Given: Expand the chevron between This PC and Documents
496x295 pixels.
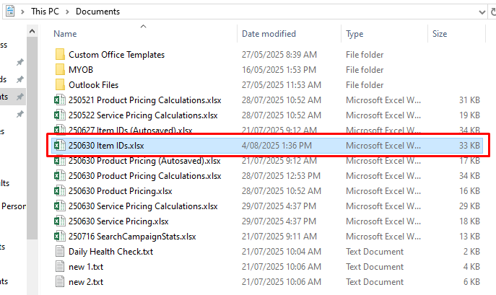Looking at the screenshot, I should tap(67, 12).
